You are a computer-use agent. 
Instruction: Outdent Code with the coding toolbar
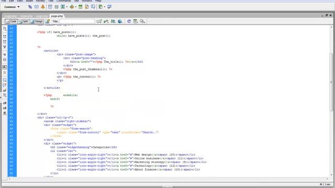point(5,108)
